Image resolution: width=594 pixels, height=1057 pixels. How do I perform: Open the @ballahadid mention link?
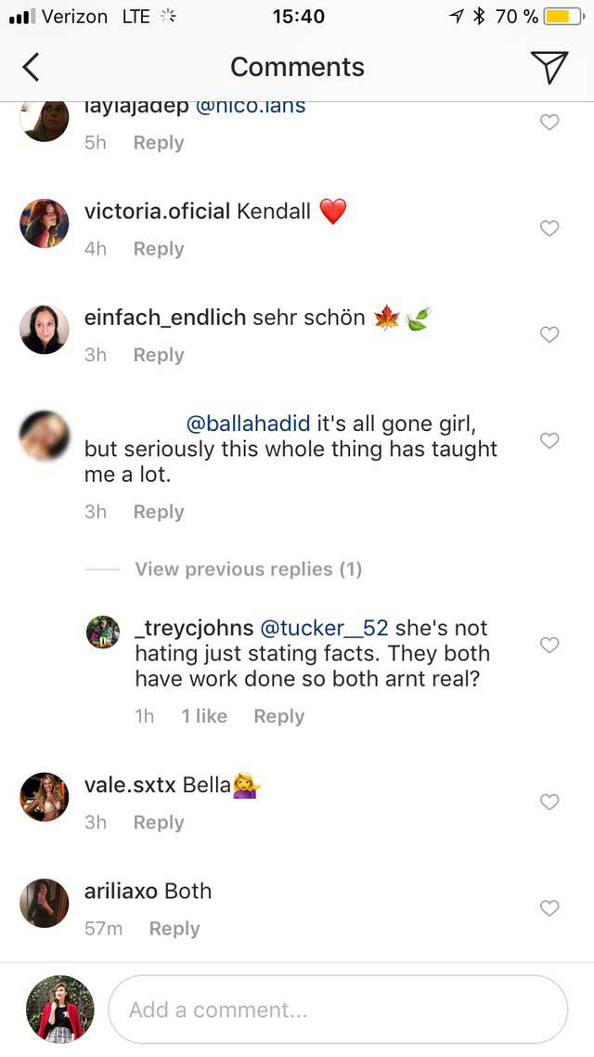click(249, 424)
